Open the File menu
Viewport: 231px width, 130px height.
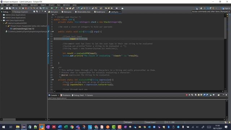tap(3, 5)
